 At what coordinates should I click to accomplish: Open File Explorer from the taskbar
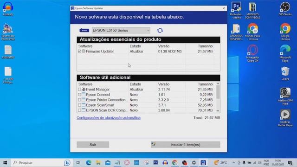pyautogui.click(x=98, y=163)
